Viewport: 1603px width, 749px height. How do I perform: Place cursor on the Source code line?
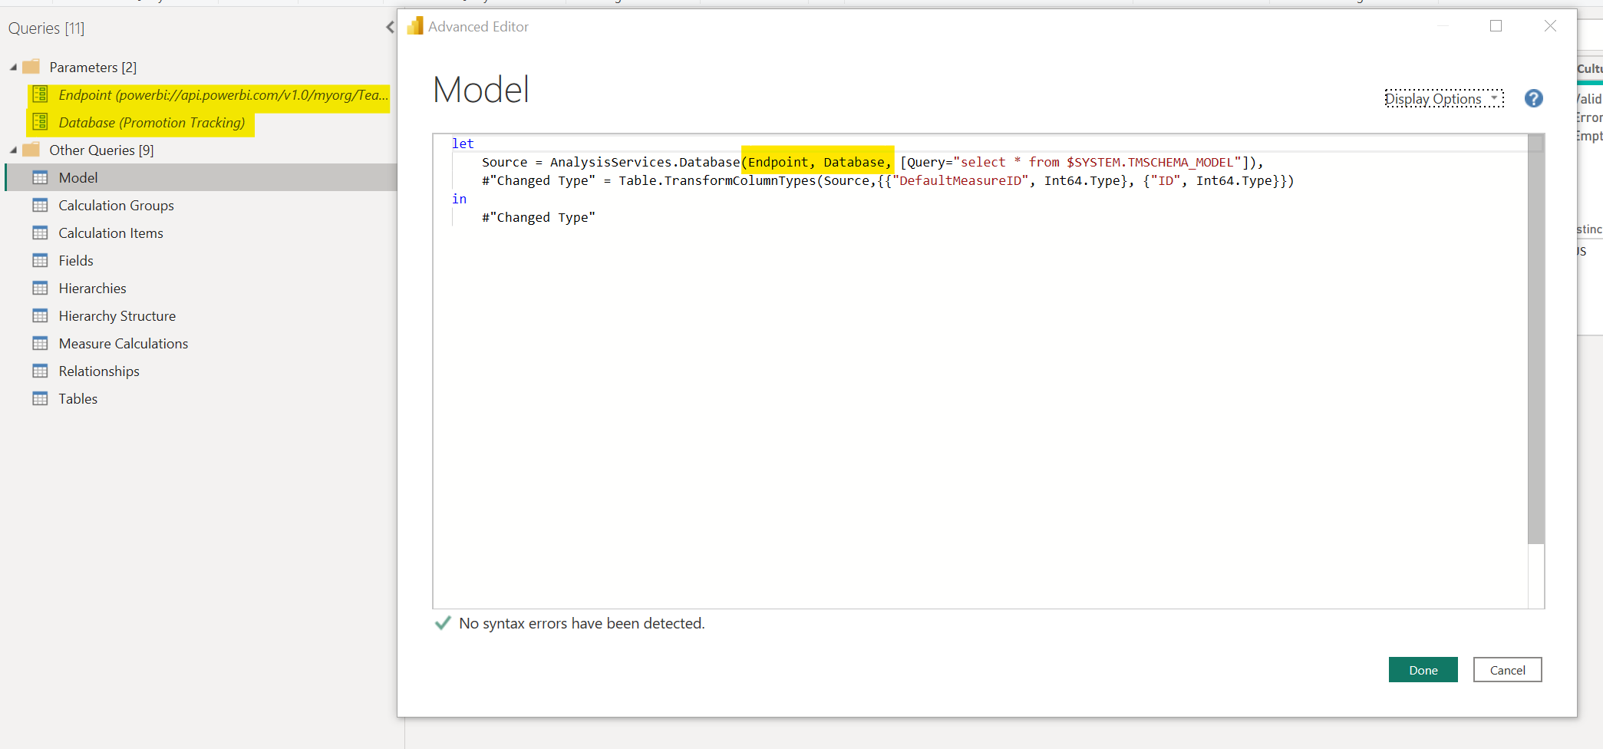click(x=872, y=163)
